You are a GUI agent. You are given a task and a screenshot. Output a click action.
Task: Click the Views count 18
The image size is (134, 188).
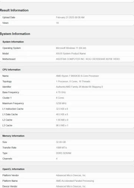coord(57,23)
